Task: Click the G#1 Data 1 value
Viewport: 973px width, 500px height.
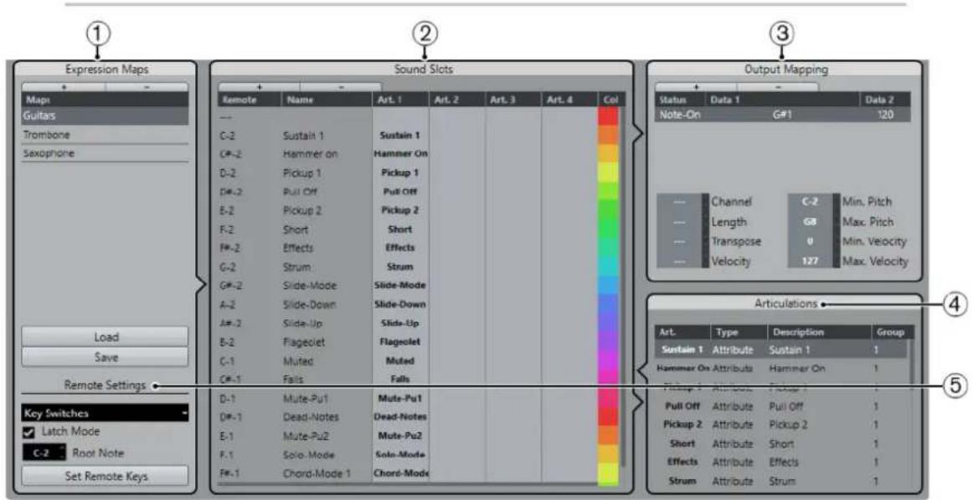Action: point(782,115)
